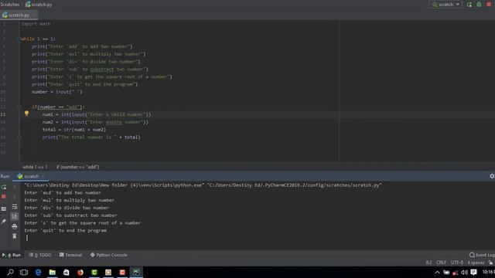The height and width of the screenshot is (278, 495).
Task: Launch Microsoft Edge from taskbar
Action: (x=38, y=272)
